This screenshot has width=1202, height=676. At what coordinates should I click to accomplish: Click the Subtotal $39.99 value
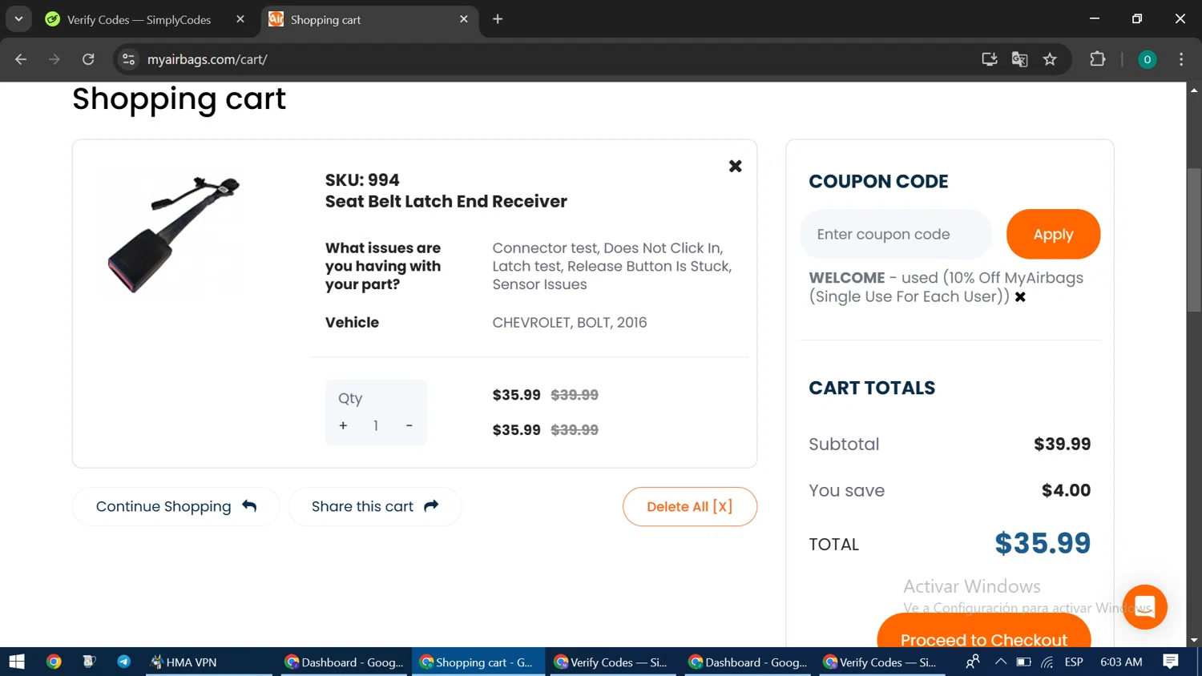pyautogui.click(x=1062, y=444)
